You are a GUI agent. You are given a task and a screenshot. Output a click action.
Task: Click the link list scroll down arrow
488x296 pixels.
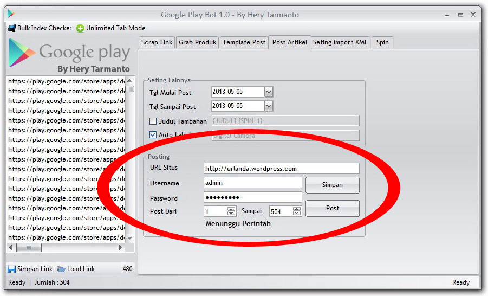(130, 238)
